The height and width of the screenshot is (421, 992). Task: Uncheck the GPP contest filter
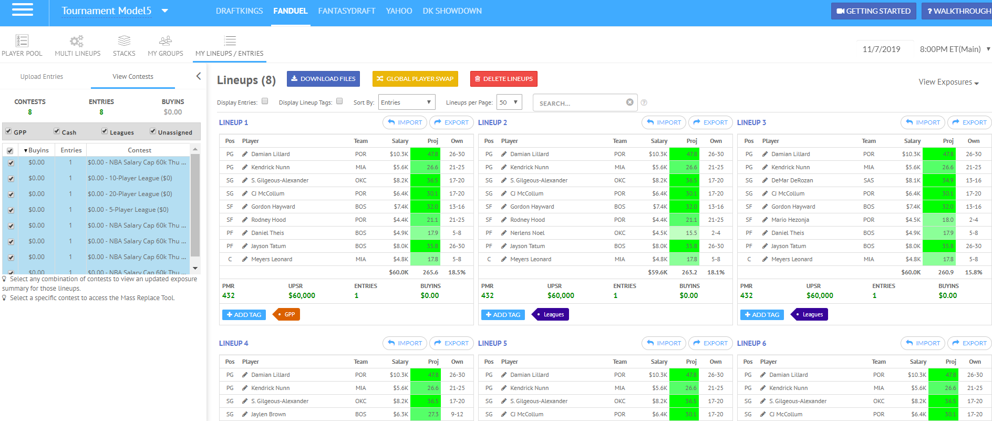pos(8,131)
